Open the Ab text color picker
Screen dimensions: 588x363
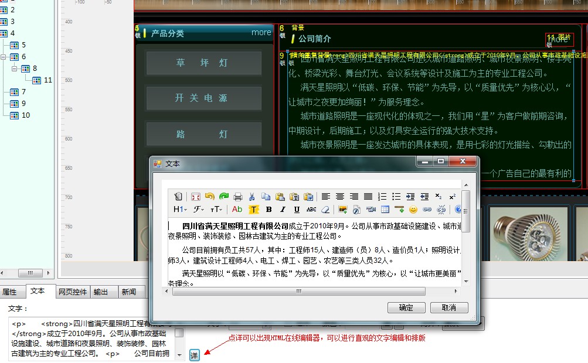click(x=237, y=210)
